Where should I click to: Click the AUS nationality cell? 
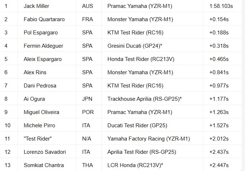pyautogui.click(x=87, y=6)
